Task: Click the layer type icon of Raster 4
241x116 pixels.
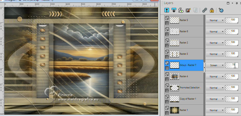Action: pos(167,74)
